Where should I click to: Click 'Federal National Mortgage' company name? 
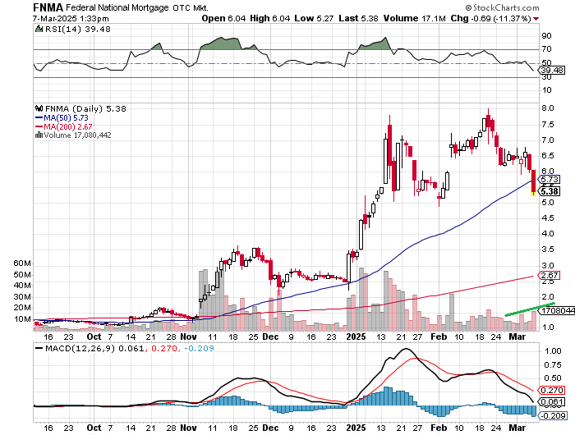117,7
